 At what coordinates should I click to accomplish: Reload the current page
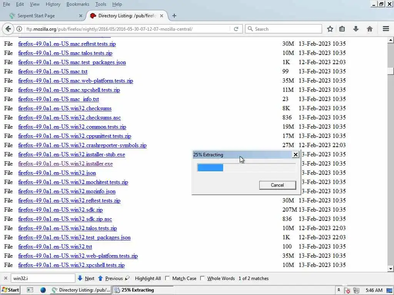[x=236, y=29]
